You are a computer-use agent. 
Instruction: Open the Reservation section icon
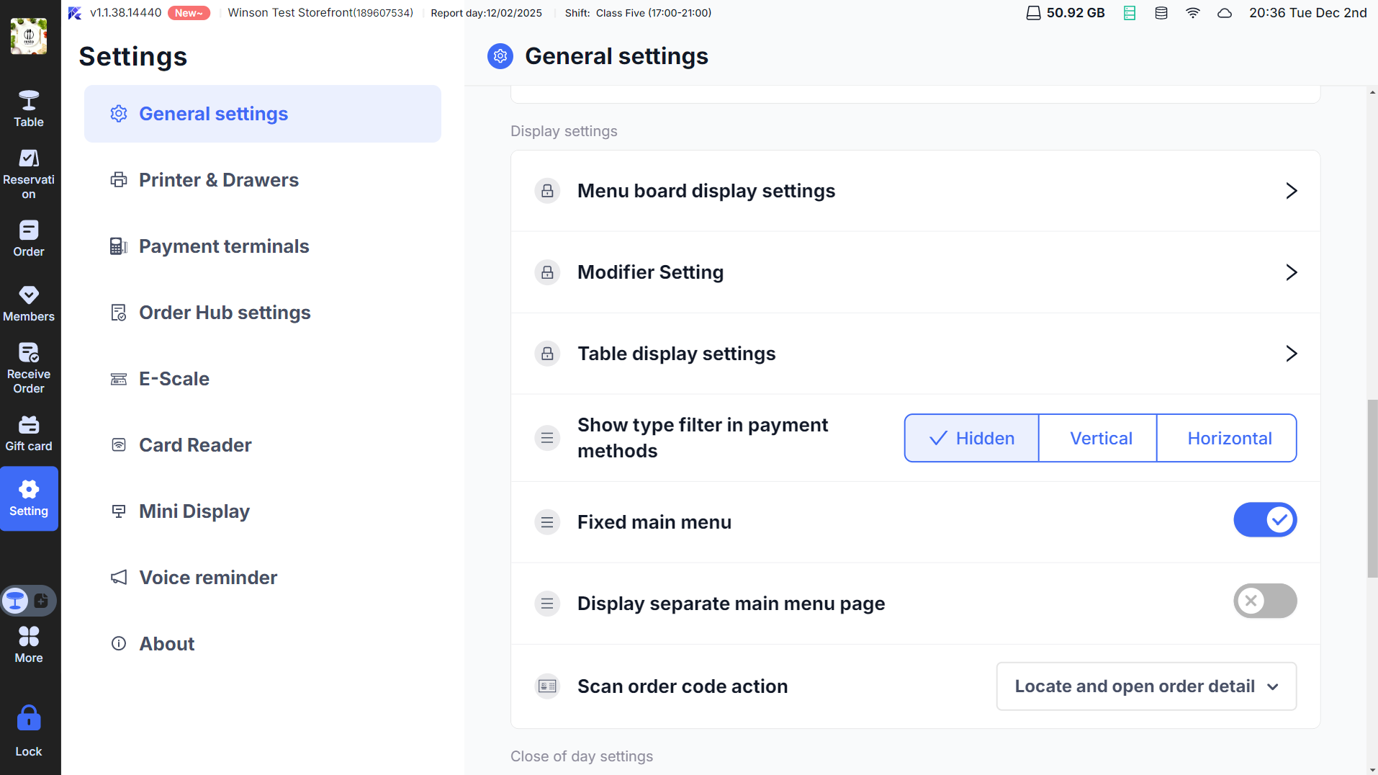29,159
